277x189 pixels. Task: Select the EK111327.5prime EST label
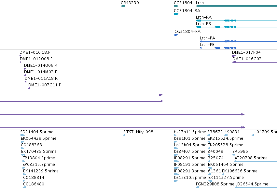point(226,178)
